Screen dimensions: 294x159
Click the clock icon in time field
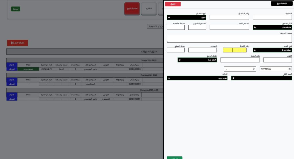point(254,69)
